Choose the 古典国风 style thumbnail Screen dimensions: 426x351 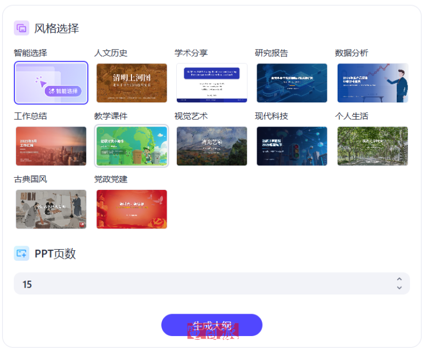pos(51,209)
